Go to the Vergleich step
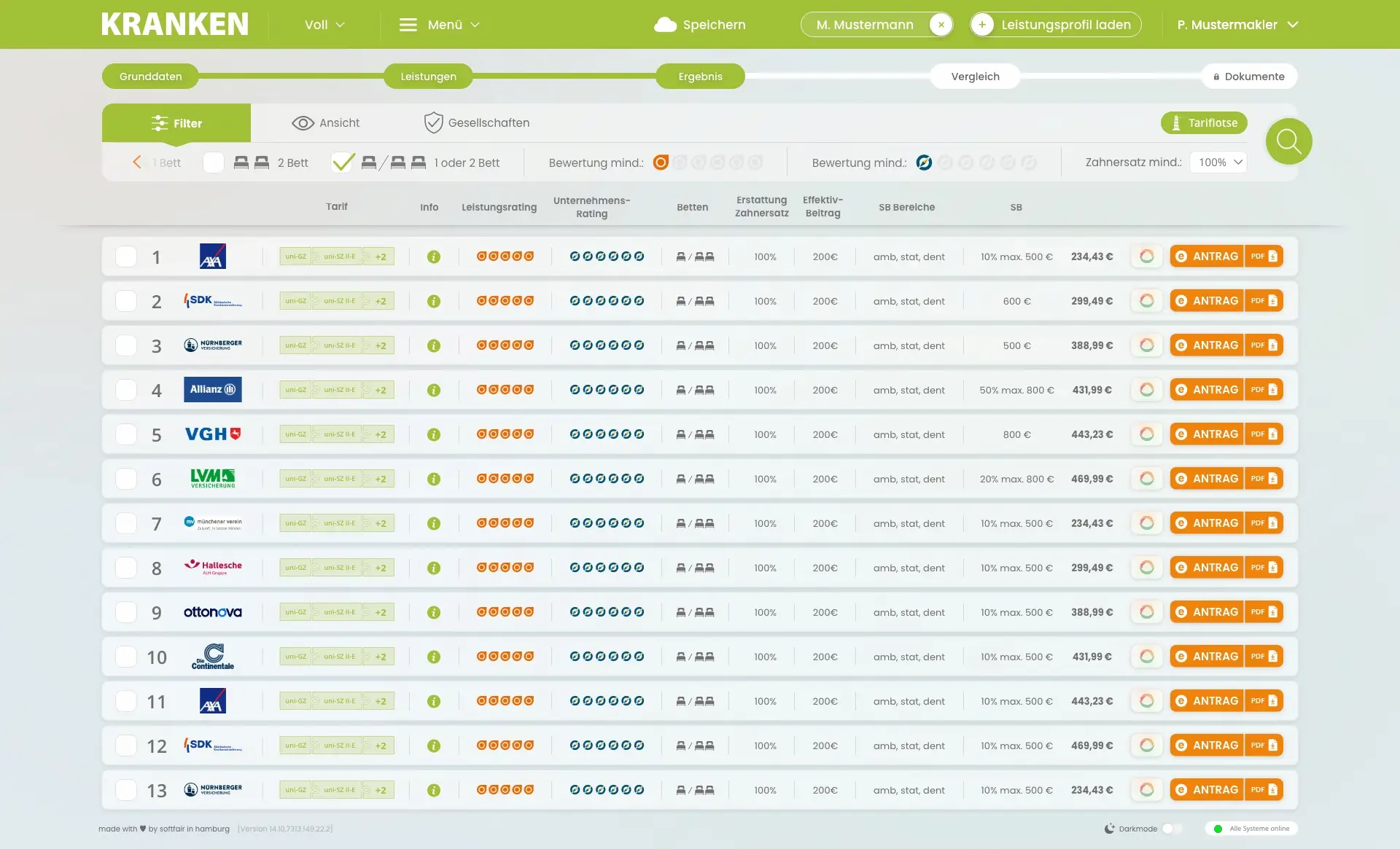This screenshot has height=849, width=1400. [975, 77]
